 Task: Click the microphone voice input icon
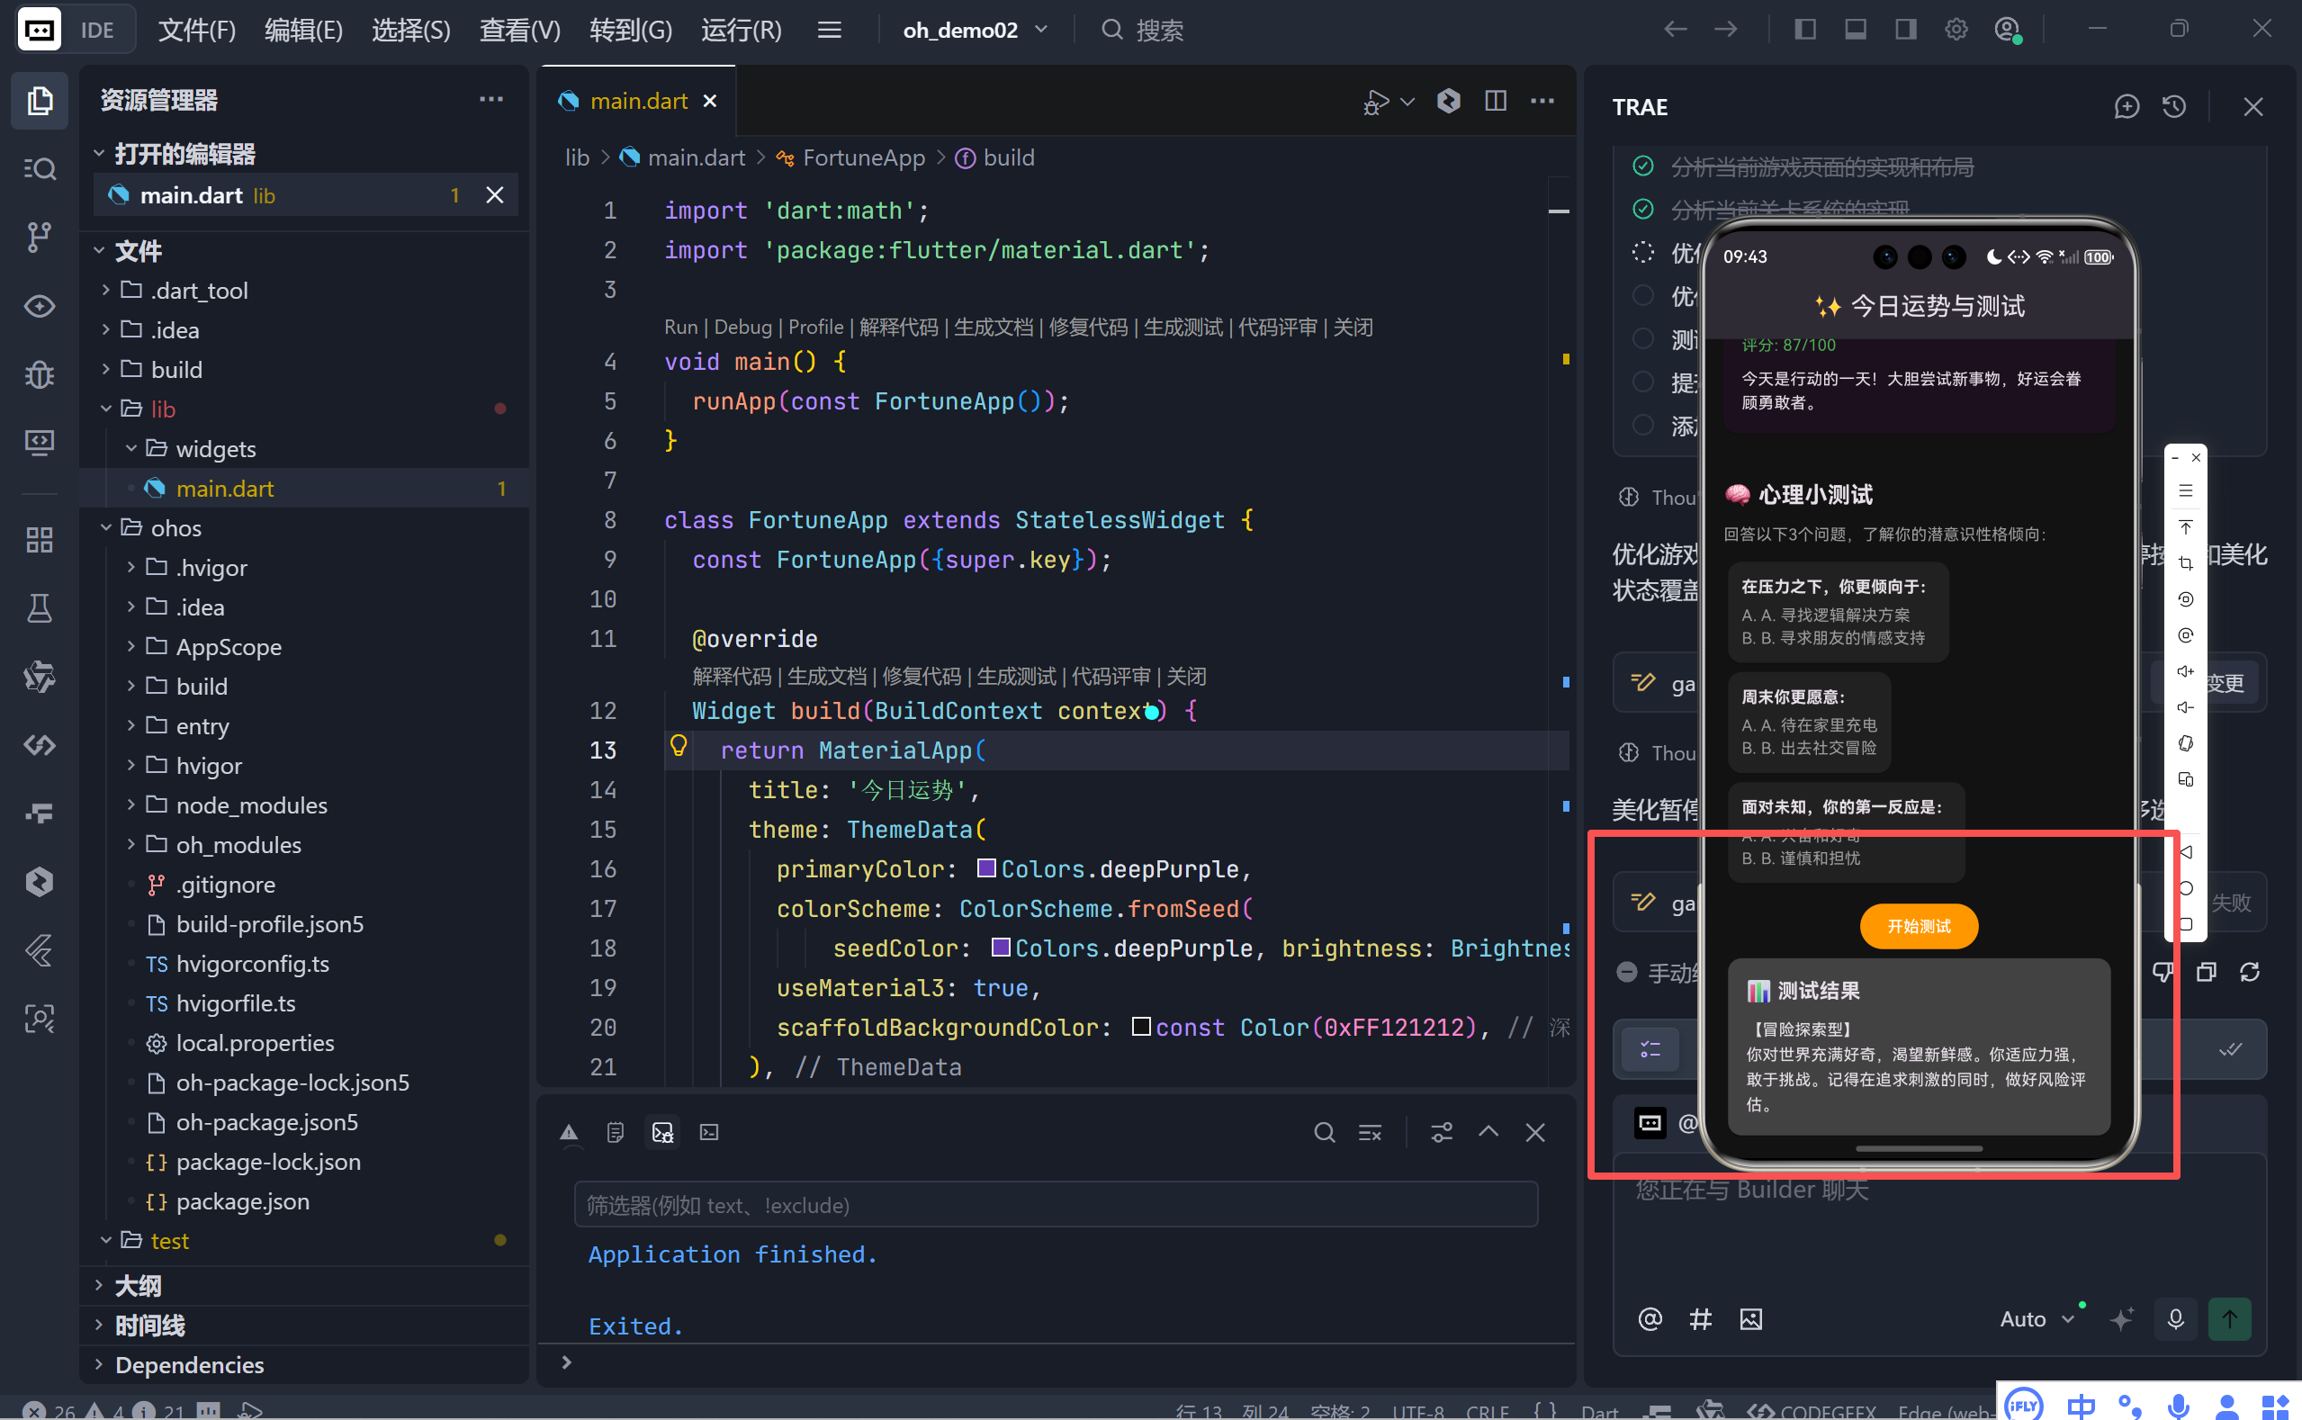[2175, 1318]
